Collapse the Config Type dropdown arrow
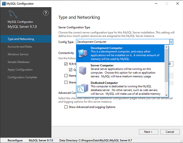 (x=171, y=42)
